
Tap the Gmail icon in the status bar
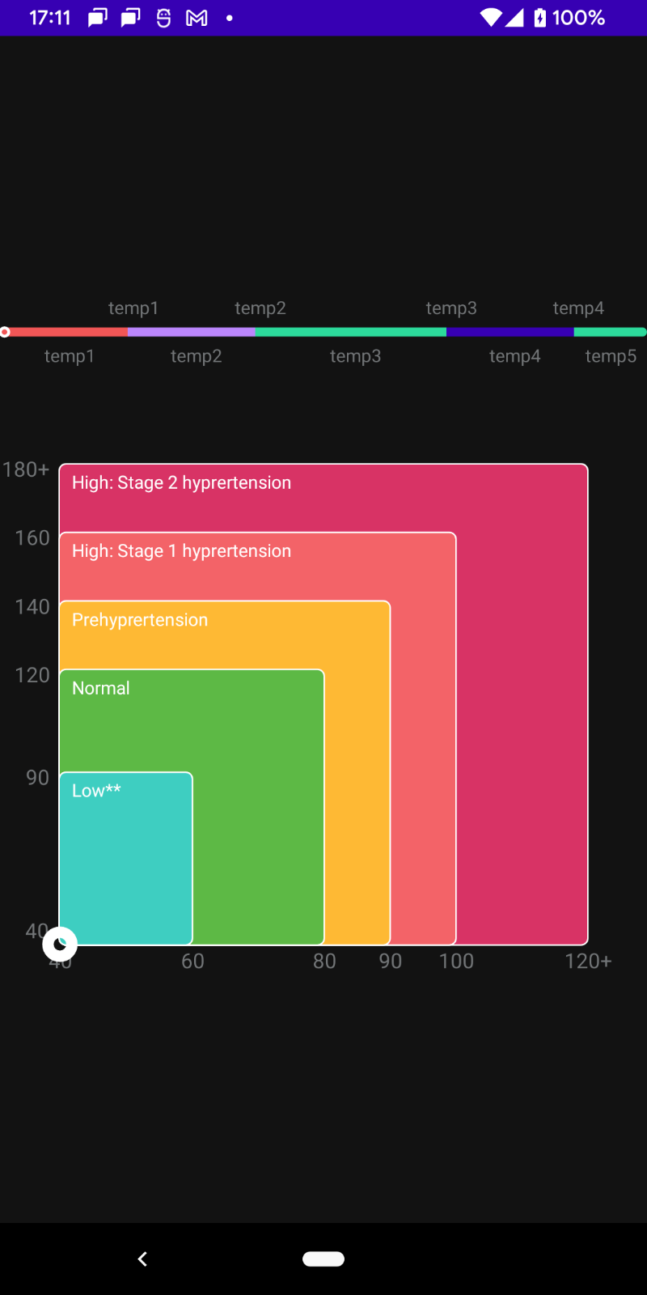[x=197, y=18]
